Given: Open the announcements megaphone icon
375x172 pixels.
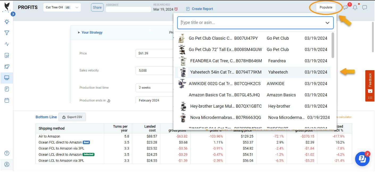Looking at the screenshot, I should 345,7.
